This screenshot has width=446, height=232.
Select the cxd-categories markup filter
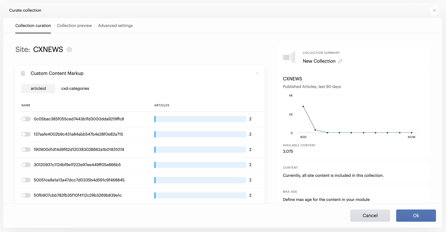click(x=75, y=88)
